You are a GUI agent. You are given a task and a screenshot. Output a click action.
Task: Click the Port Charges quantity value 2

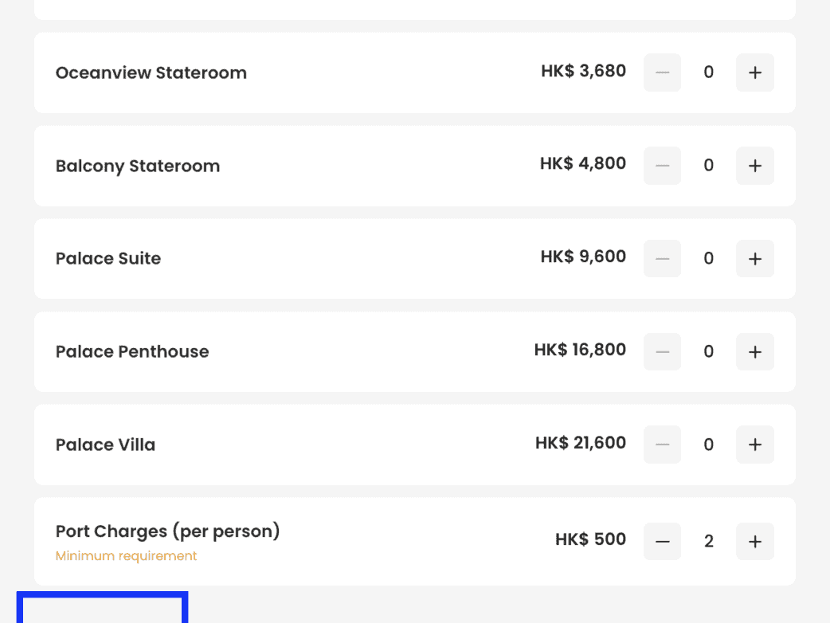coord(708,542)
